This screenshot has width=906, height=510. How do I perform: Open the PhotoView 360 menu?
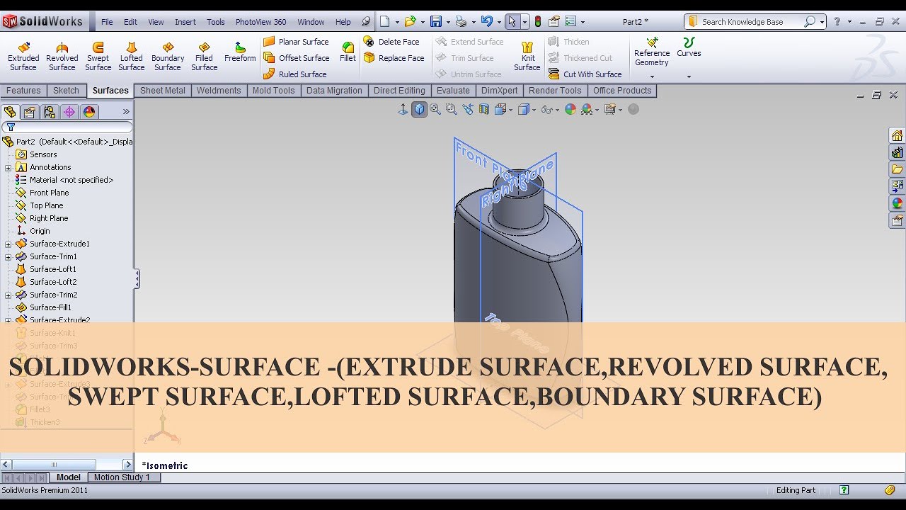click(261, 22)
